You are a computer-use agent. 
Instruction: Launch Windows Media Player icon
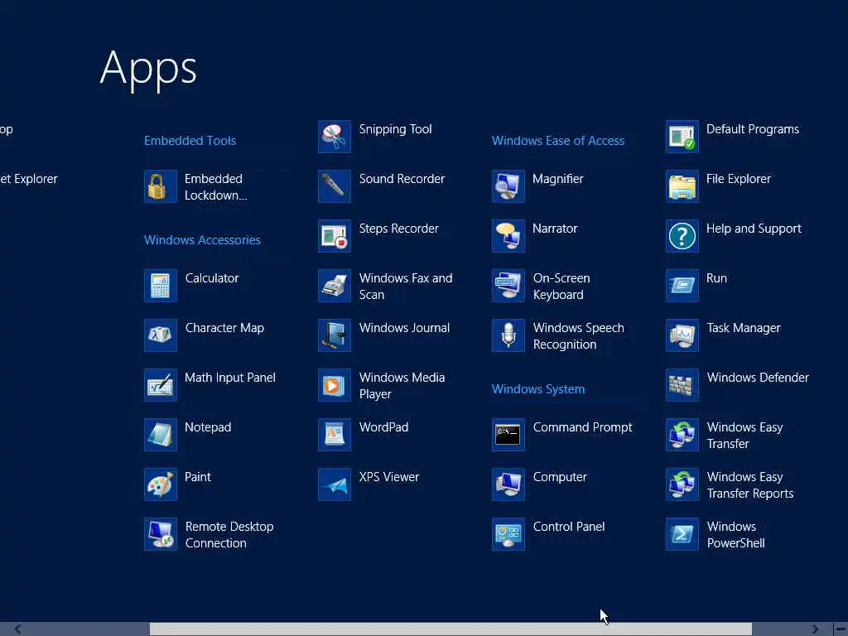click(x=335, y=385)
